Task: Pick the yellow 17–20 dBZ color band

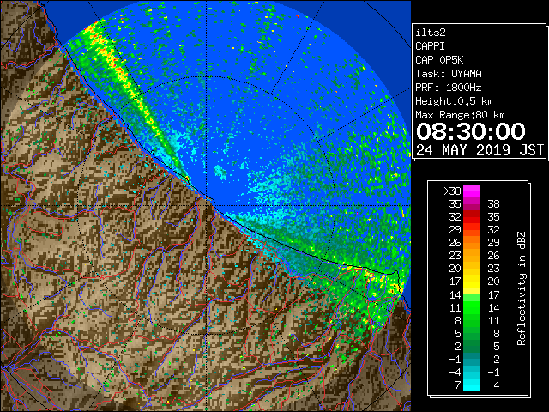Action: click(472, 282)
